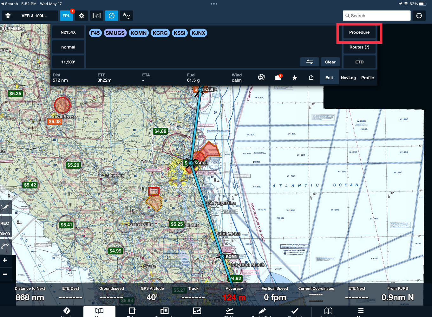
Task: Share the route with the send-to icon
Action: tap(311, 77)
